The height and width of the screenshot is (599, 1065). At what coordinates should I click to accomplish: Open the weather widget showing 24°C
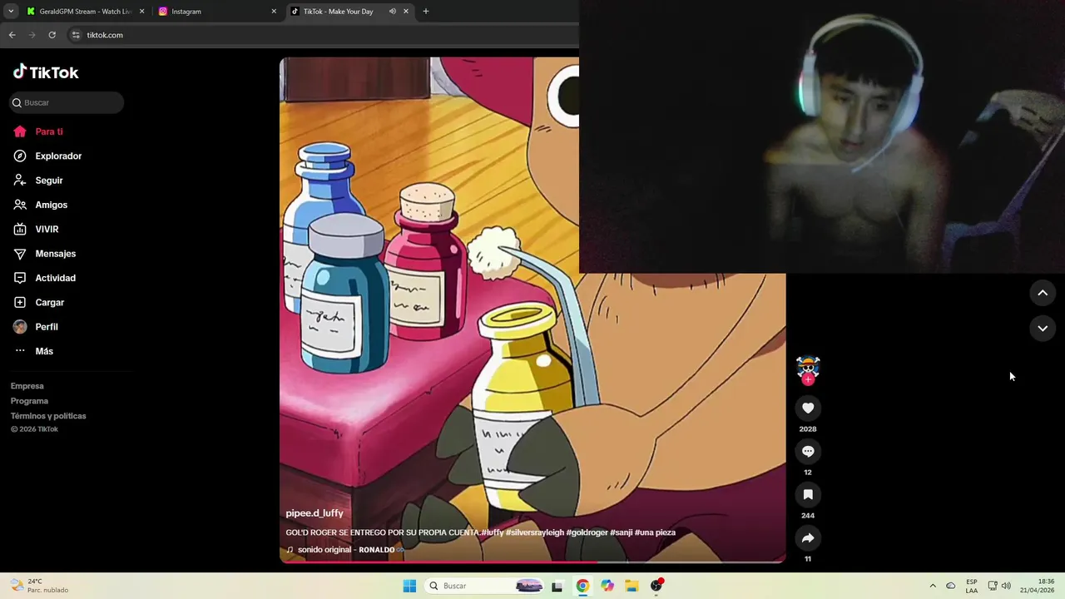38,586
